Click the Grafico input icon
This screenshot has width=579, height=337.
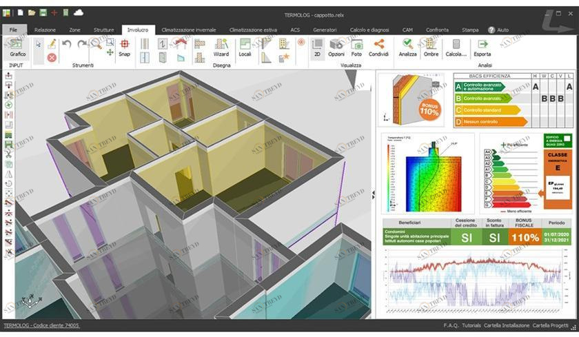click(17, 47)
